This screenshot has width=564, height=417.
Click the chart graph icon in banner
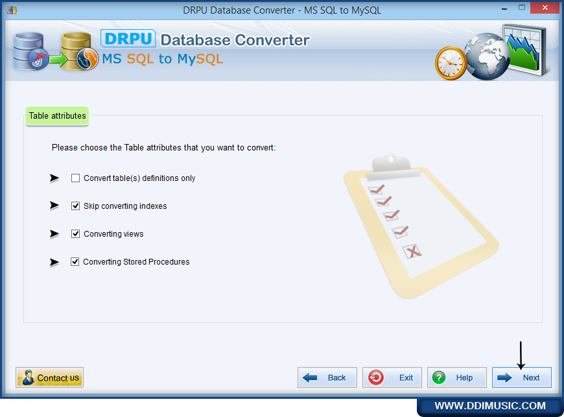(526, 50)
